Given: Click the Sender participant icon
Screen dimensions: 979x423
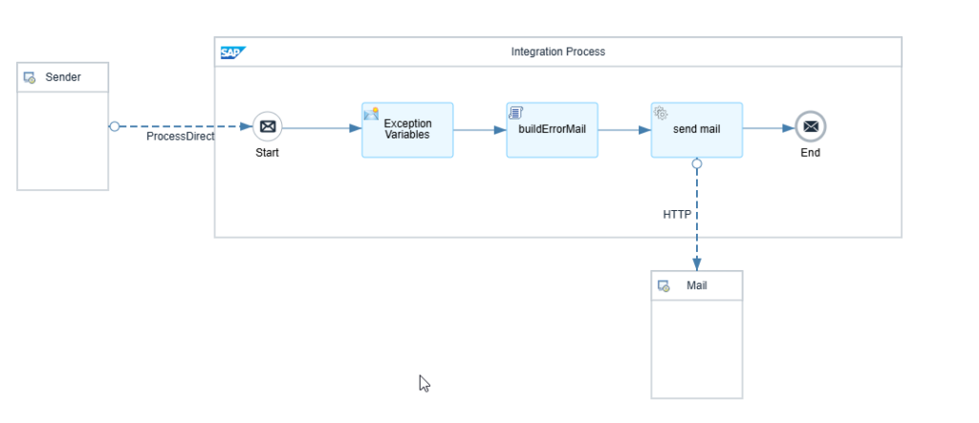Looking at the screenshot, I should pos(30,78).
